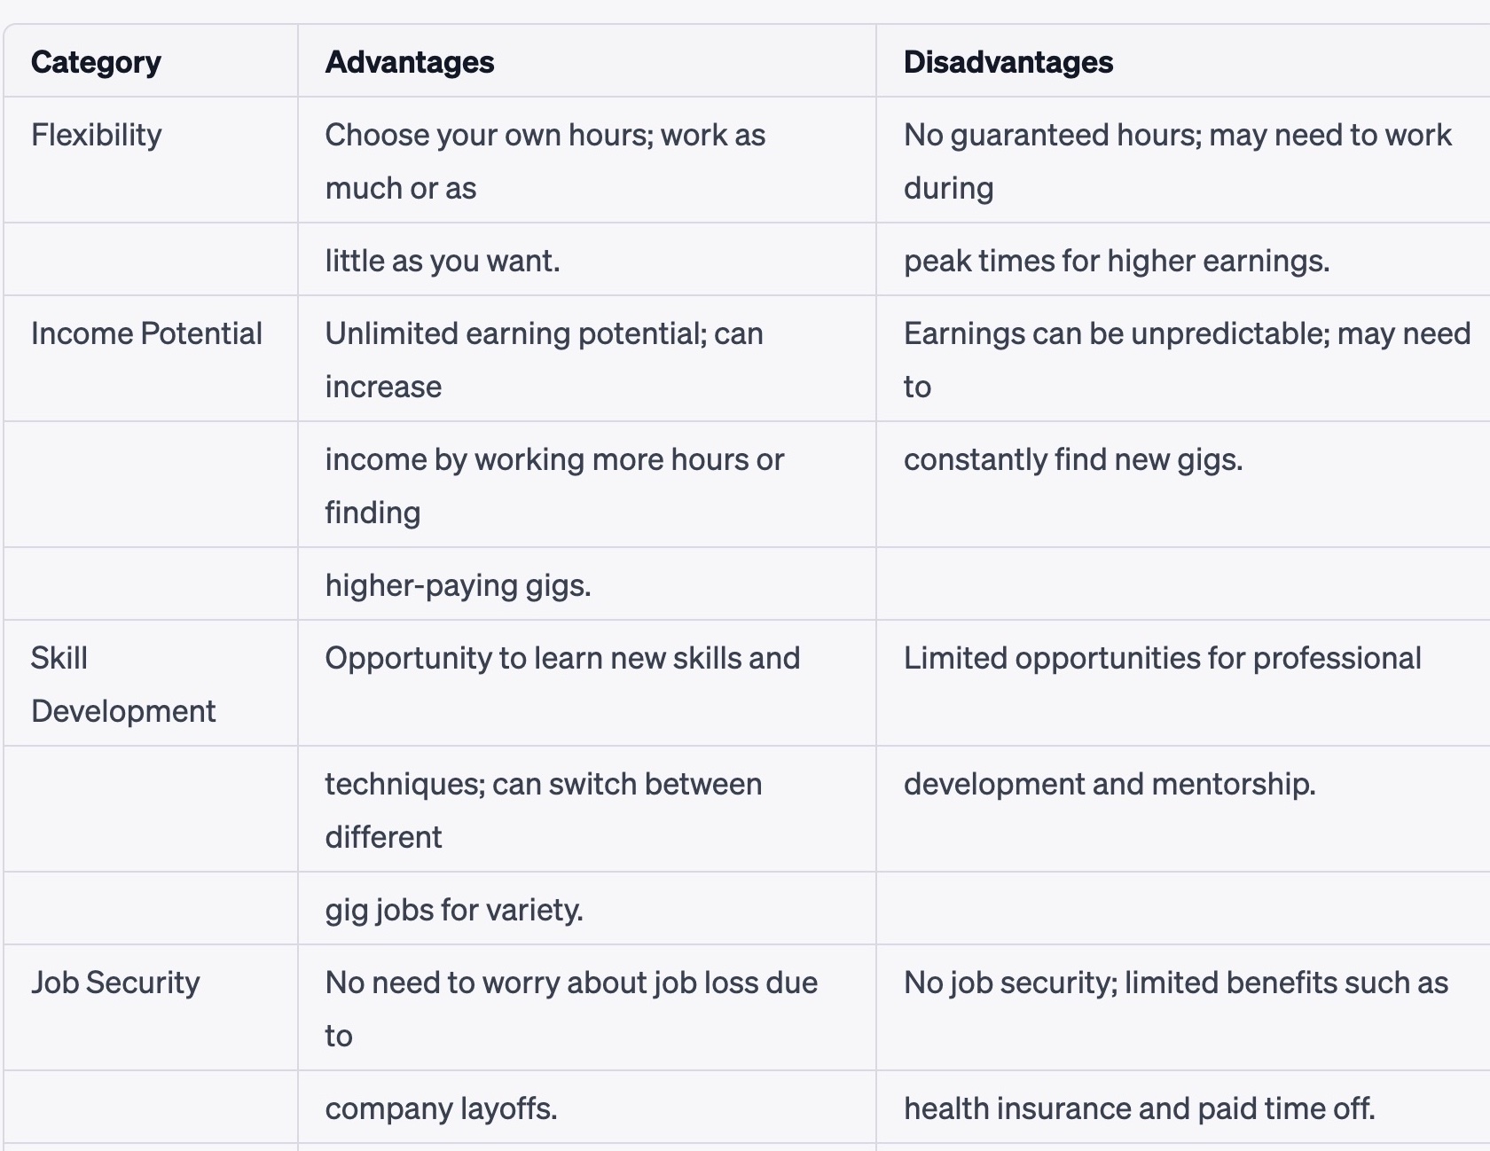The height and width of the screenshot is (1151, 1490).
Task: Click the 'little as you want.' cell
Action: [442, 261]
